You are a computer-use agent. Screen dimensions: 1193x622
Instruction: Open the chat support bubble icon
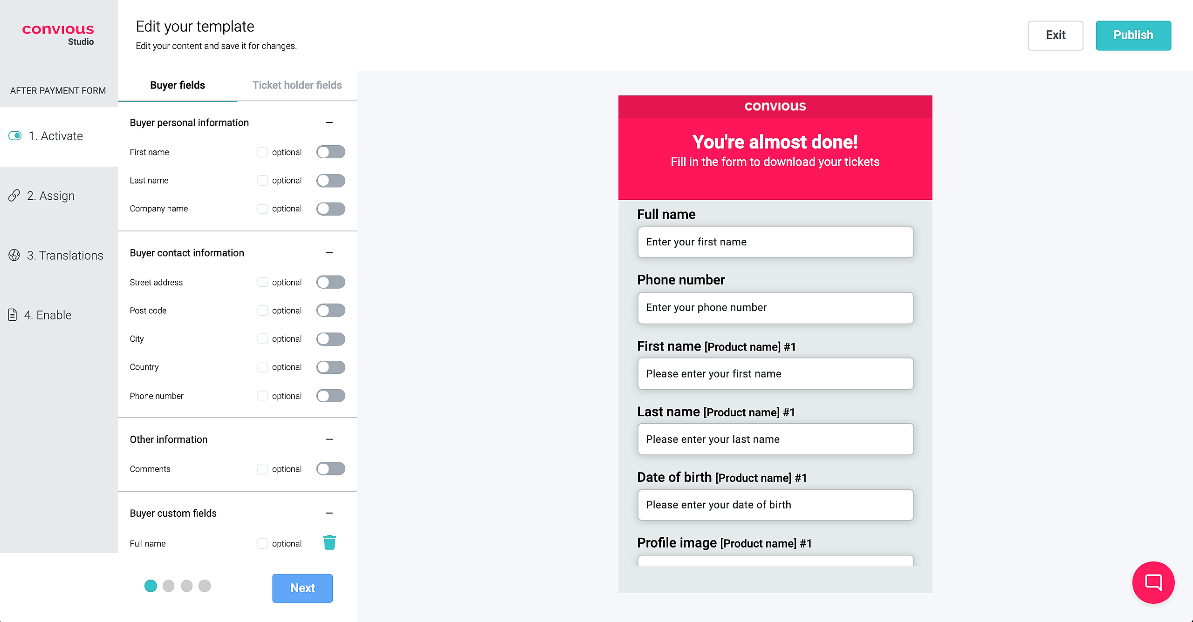(x=1153, y=582)
